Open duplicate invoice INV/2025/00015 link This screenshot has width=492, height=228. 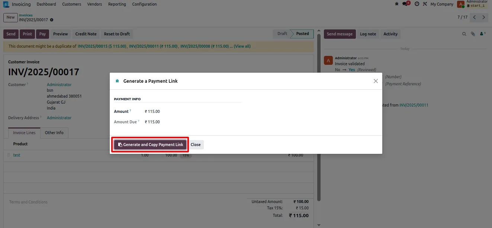coord(102,46)
